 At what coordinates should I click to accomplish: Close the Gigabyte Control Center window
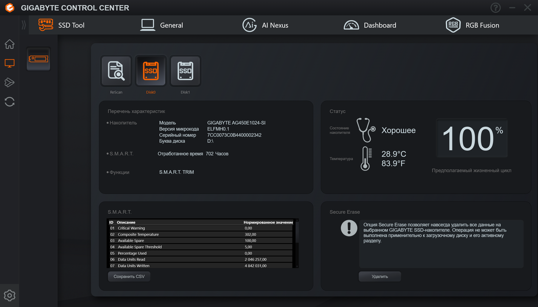pyautogui.click(x=527, y=8)
